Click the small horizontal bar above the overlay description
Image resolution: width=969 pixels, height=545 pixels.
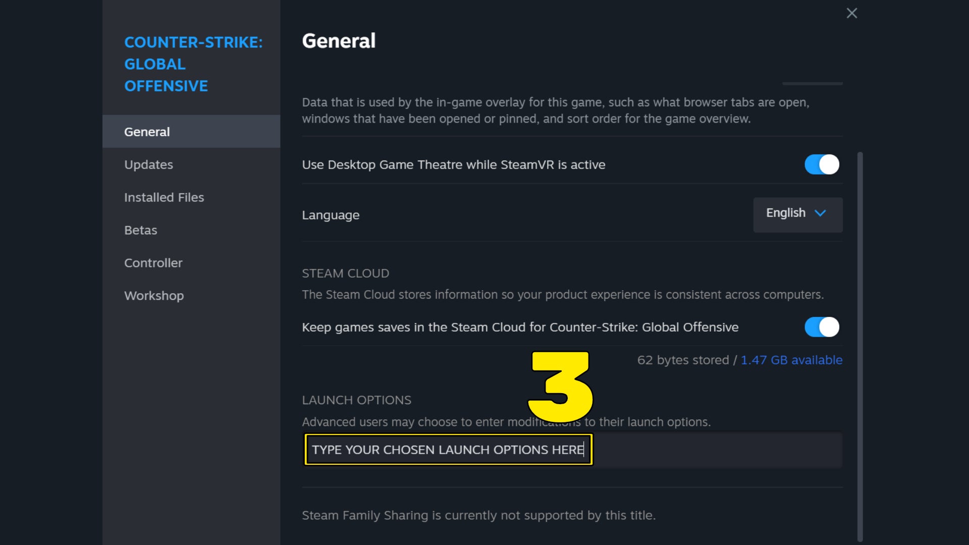[x=813, y=84]
